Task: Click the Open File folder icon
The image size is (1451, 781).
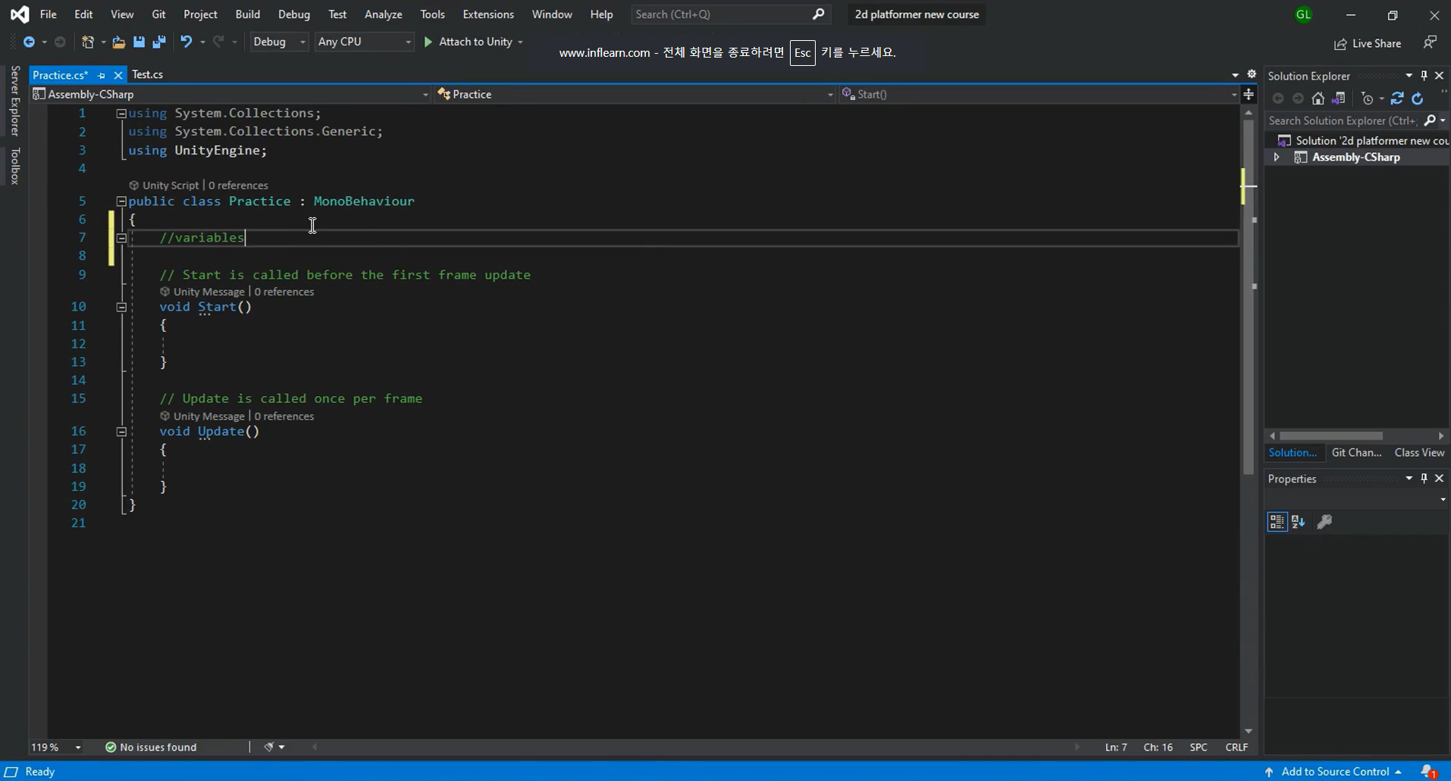Action: click(118, 42)
